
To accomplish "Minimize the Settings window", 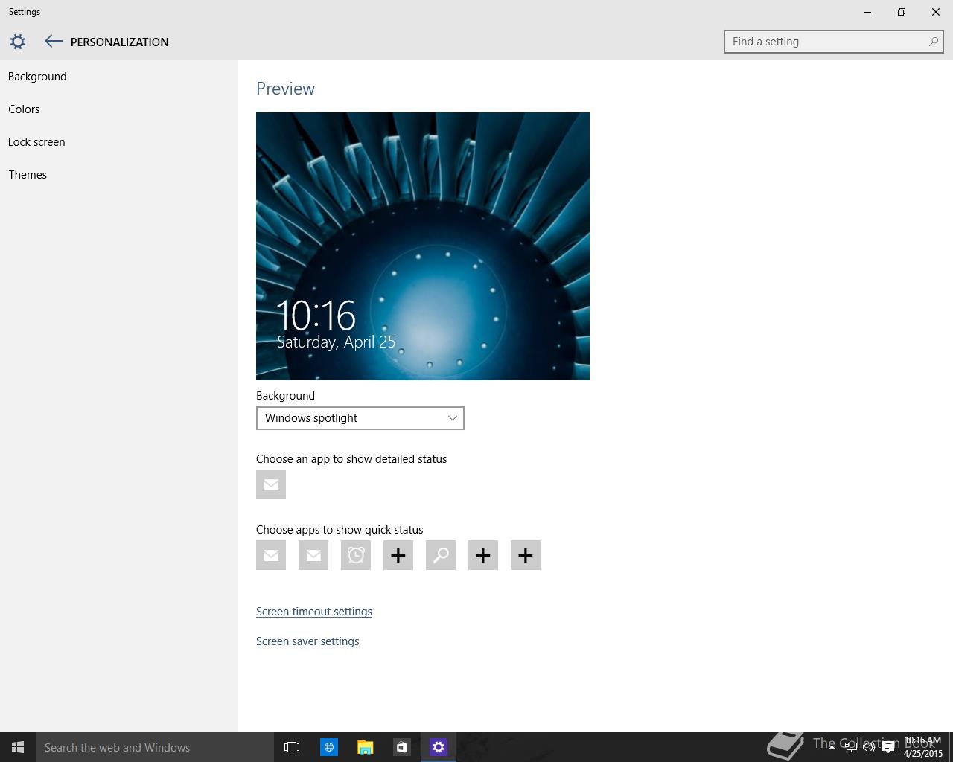I will click(x=867, y=12).
